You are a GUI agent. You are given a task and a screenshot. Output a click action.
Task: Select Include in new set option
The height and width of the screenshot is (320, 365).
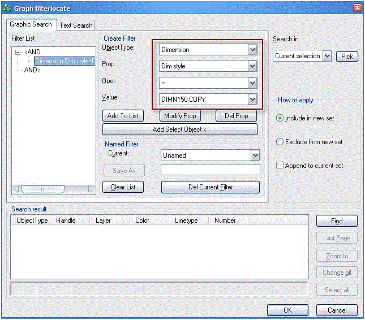pos(280,118)
